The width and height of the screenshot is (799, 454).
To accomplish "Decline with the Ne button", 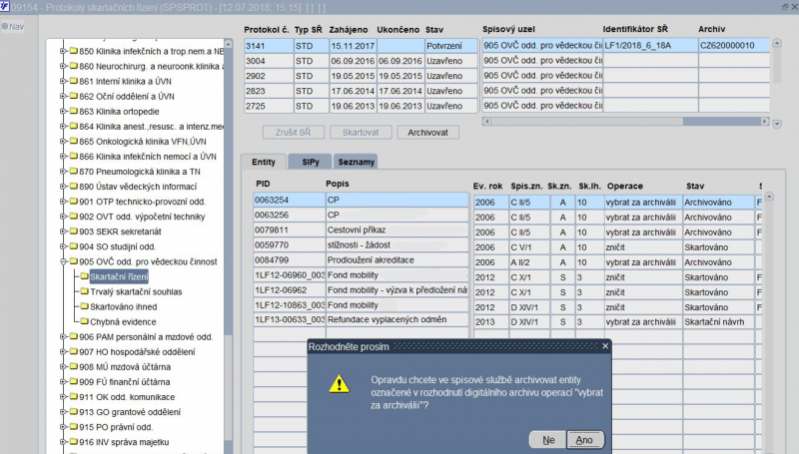I will 548,439.
